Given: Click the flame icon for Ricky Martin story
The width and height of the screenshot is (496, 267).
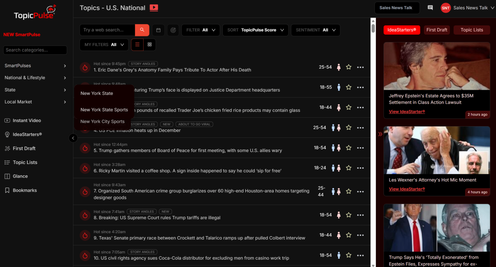Looking at the screenshot, I should [85, 168].
